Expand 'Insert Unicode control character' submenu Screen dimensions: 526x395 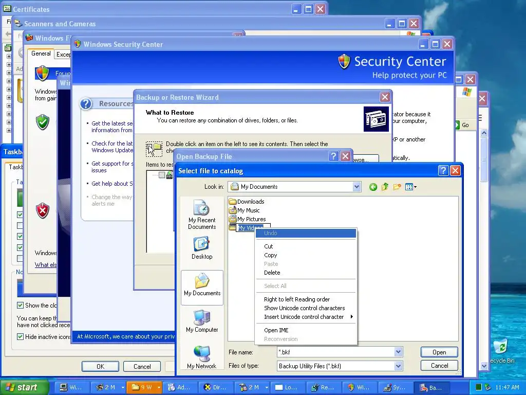pos(306,317)
